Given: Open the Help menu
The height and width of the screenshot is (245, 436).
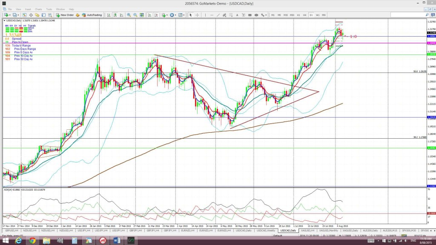Looking at the screenshot, I should click(72, 9).
